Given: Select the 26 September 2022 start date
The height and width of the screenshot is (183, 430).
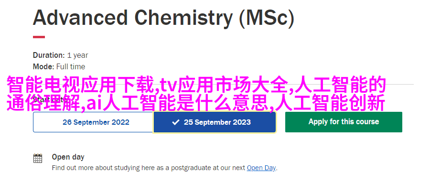Looking at the screenshot, I should pos(93,122).
